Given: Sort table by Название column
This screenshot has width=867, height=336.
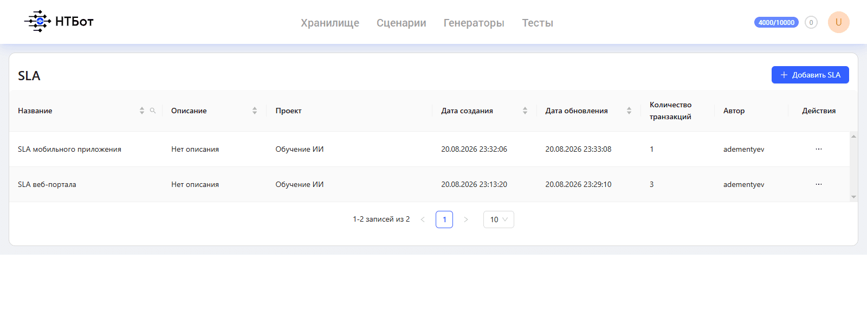Looking at the screenshot, I should coord(142,111).
